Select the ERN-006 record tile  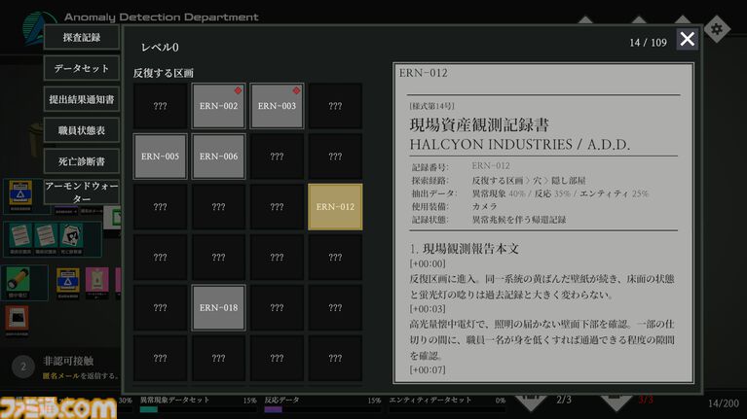click(x=218, y=156)
